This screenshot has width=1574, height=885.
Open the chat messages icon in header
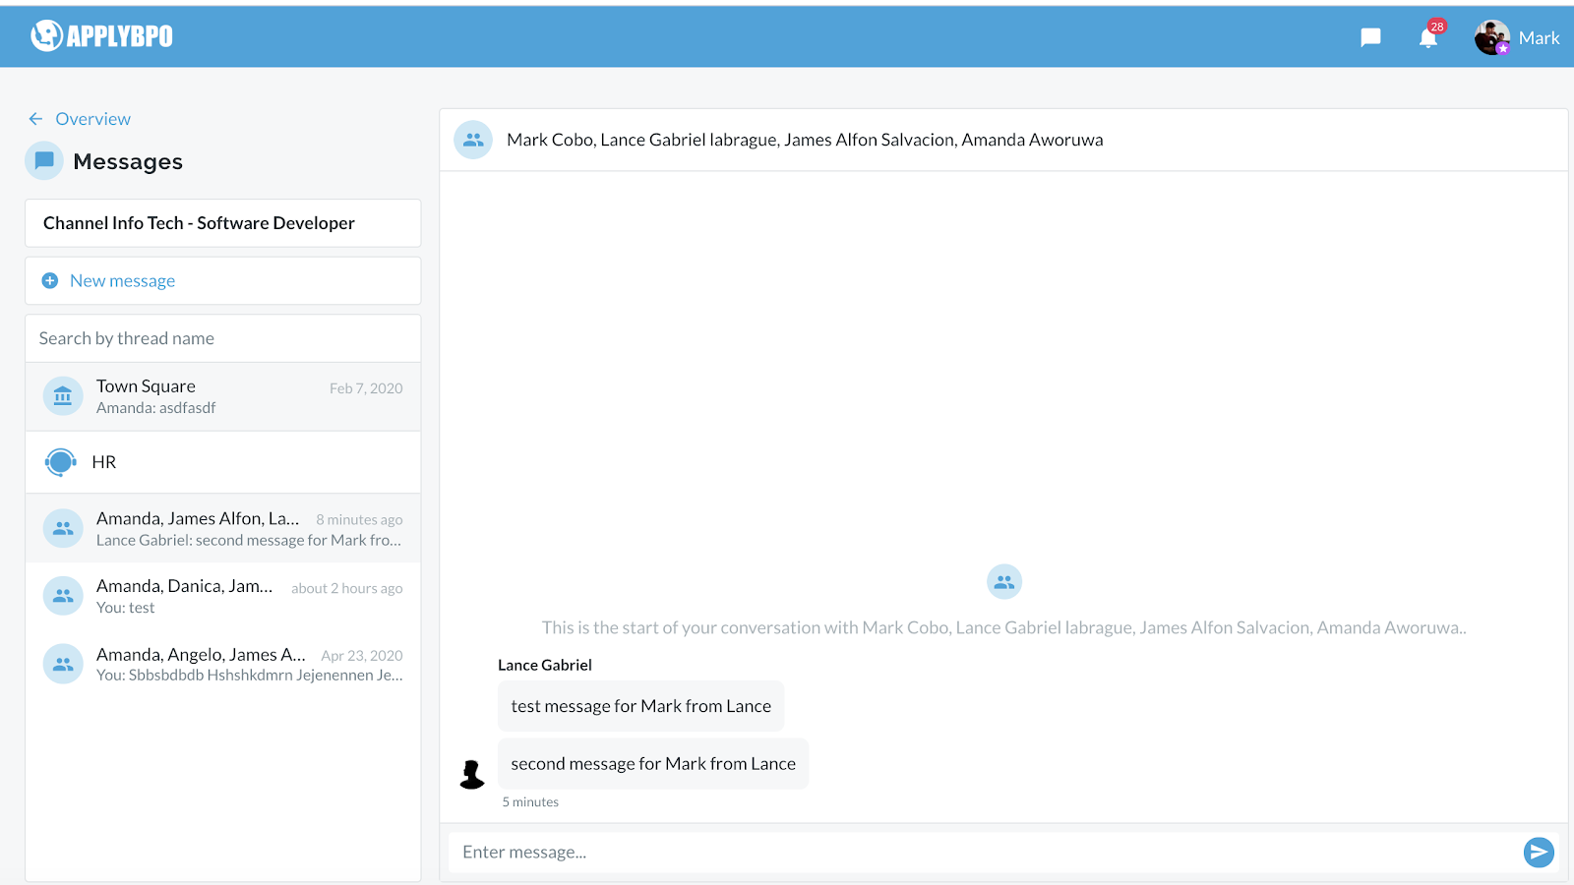pyautogui.click(x=1370, y=38)
